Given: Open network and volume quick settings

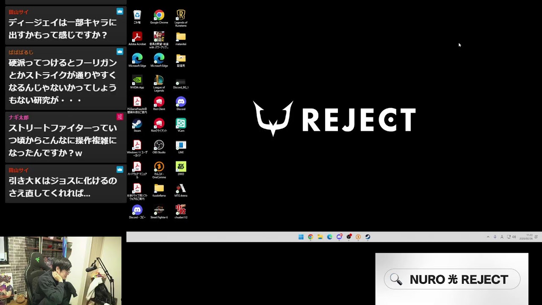Looking at the screenshot, I should tap(512, 237).
